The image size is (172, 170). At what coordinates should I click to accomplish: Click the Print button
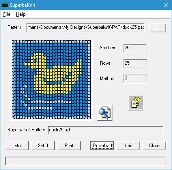point(69,146)
